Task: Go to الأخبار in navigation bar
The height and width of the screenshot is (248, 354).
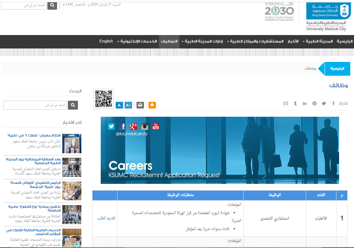Action: [292, 41]
